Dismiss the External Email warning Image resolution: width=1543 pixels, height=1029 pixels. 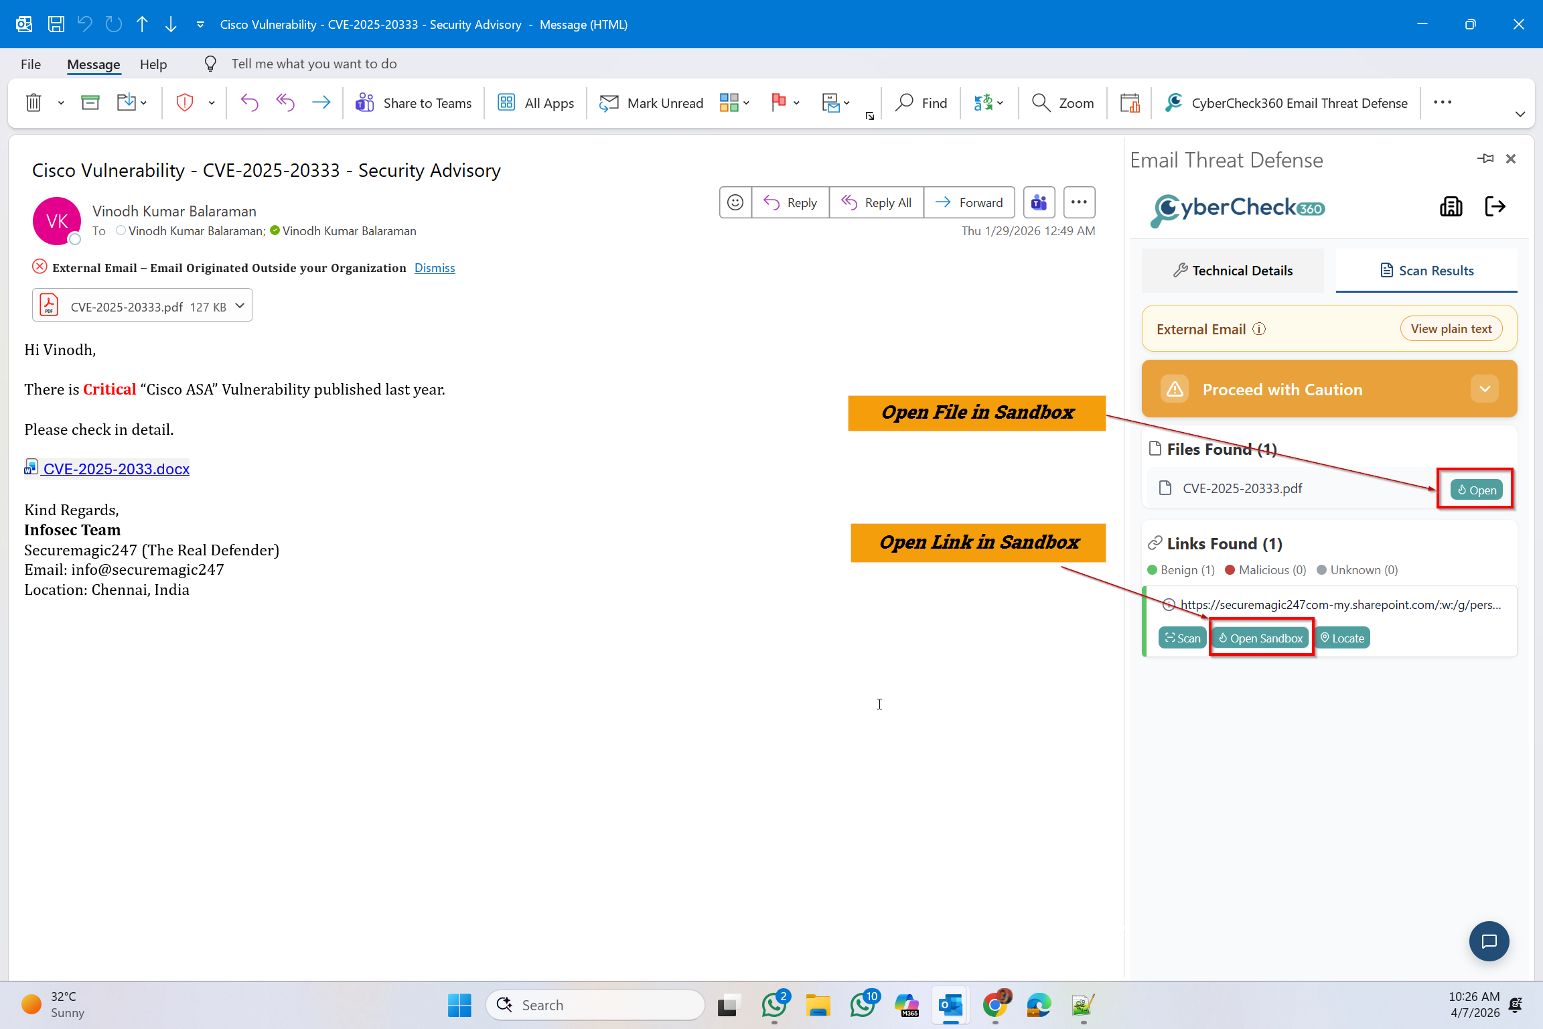pyautogui.click(x=435, y=268)
